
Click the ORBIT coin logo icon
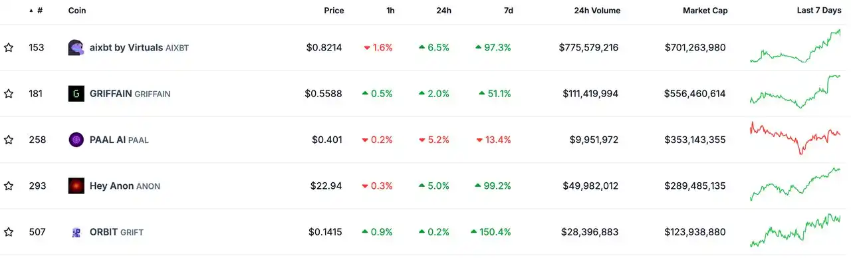coord(76,232)
